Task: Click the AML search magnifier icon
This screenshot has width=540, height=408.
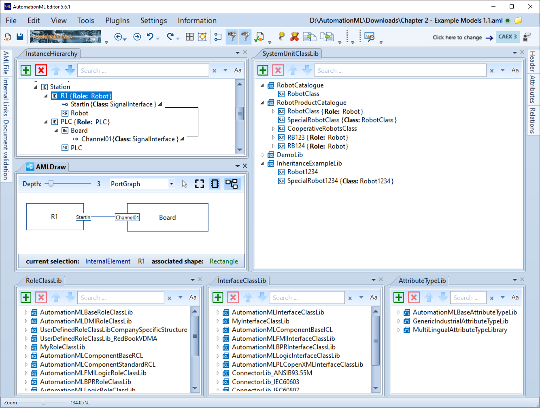Action: (x=370, y=37)
